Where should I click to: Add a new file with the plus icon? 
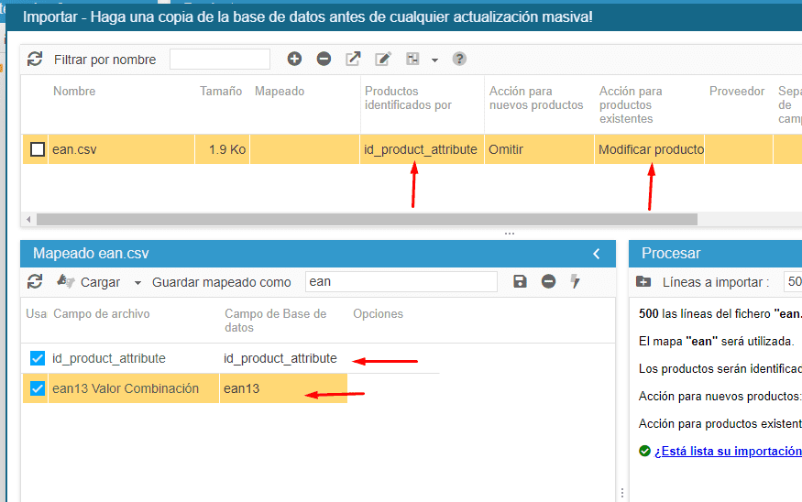(x=294, y=60)
